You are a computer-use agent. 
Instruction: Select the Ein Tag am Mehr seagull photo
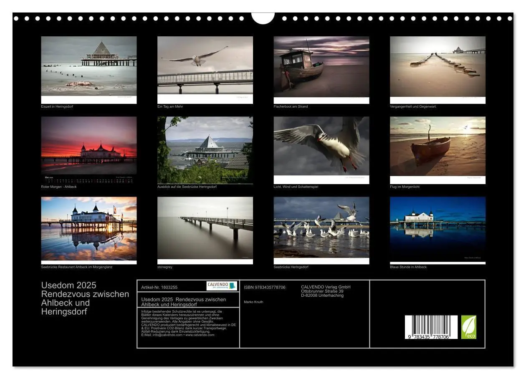205,67
